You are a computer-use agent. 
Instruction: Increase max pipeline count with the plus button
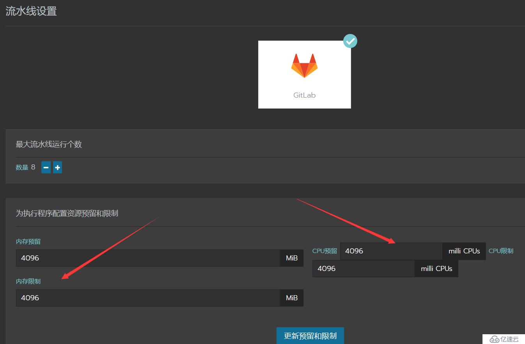(57, 168)
